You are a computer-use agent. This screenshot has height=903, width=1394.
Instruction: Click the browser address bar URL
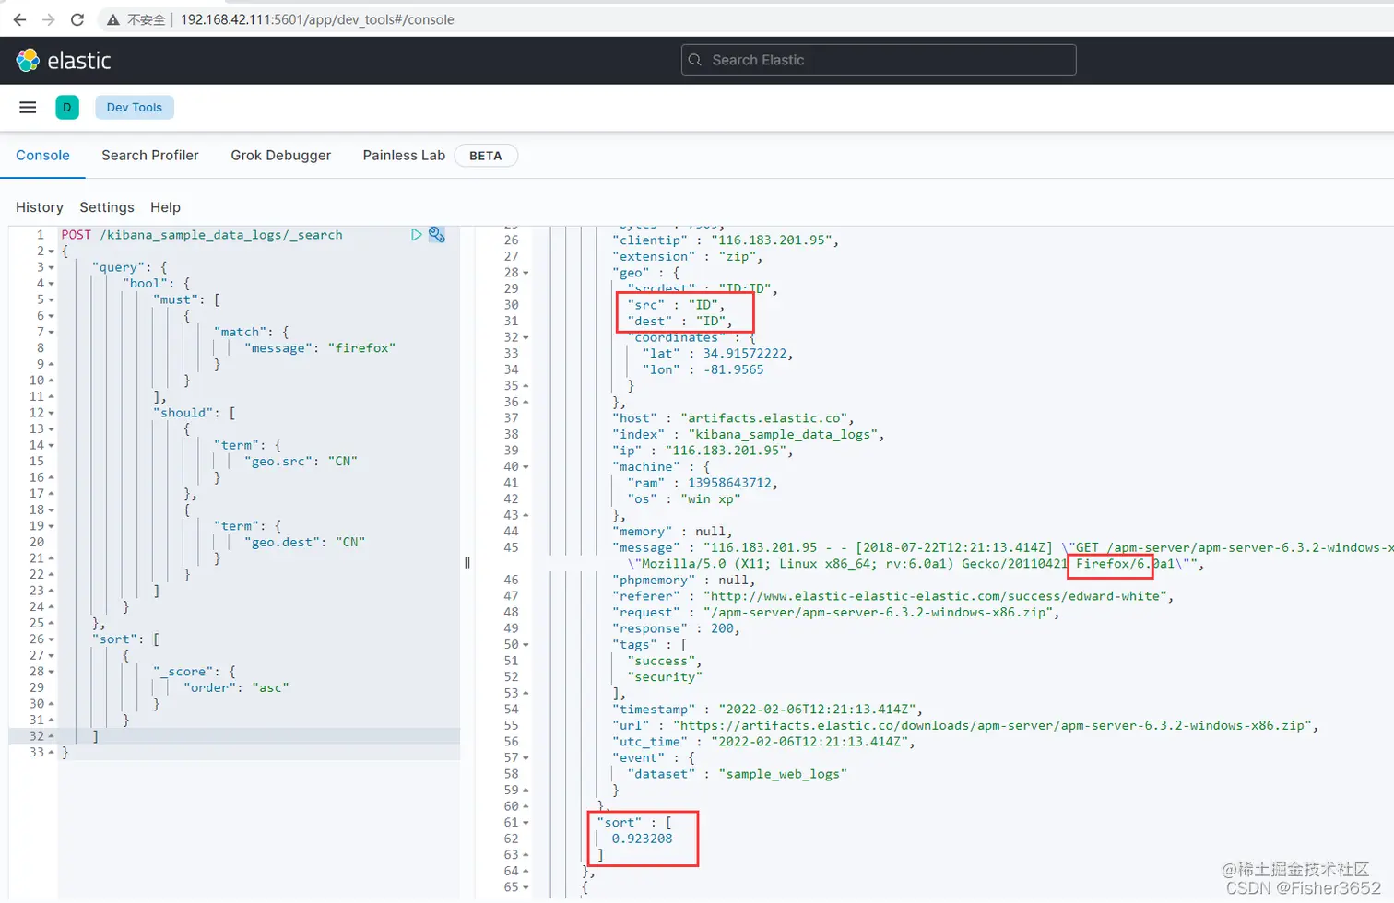click(317, 19)
